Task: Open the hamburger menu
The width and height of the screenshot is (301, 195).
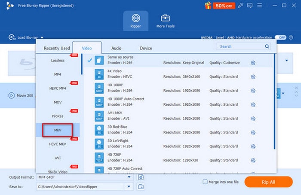Action: click(260, 5)
